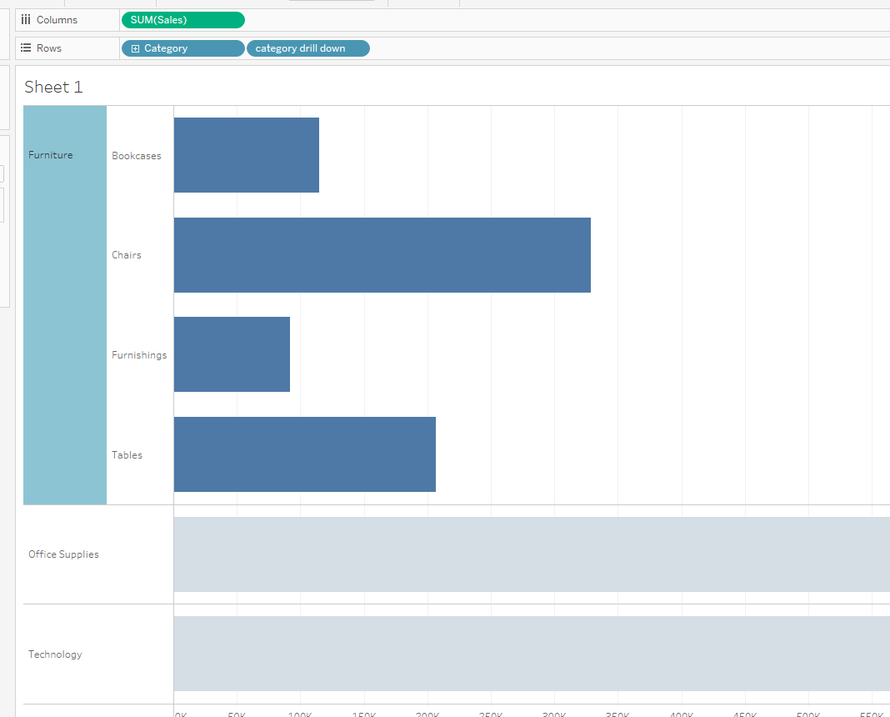Click the Furnishings sales bar
This screenshot has height=717, width=890.
point(232,354)
